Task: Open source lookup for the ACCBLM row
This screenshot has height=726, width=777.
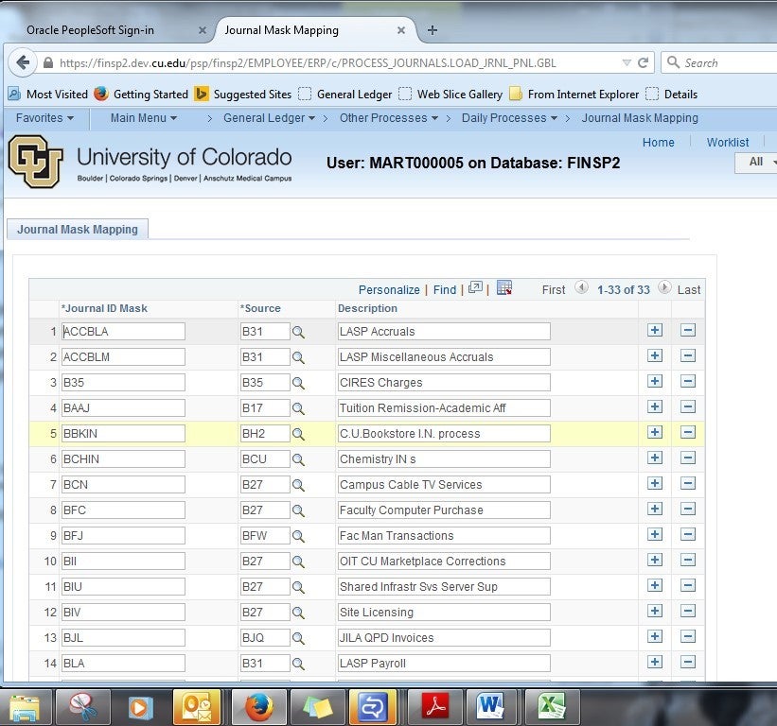Action: point(298,357)
